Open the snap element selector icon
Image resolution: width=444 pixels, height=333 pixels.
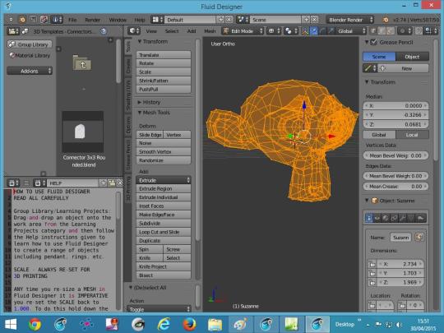point(429,31)
